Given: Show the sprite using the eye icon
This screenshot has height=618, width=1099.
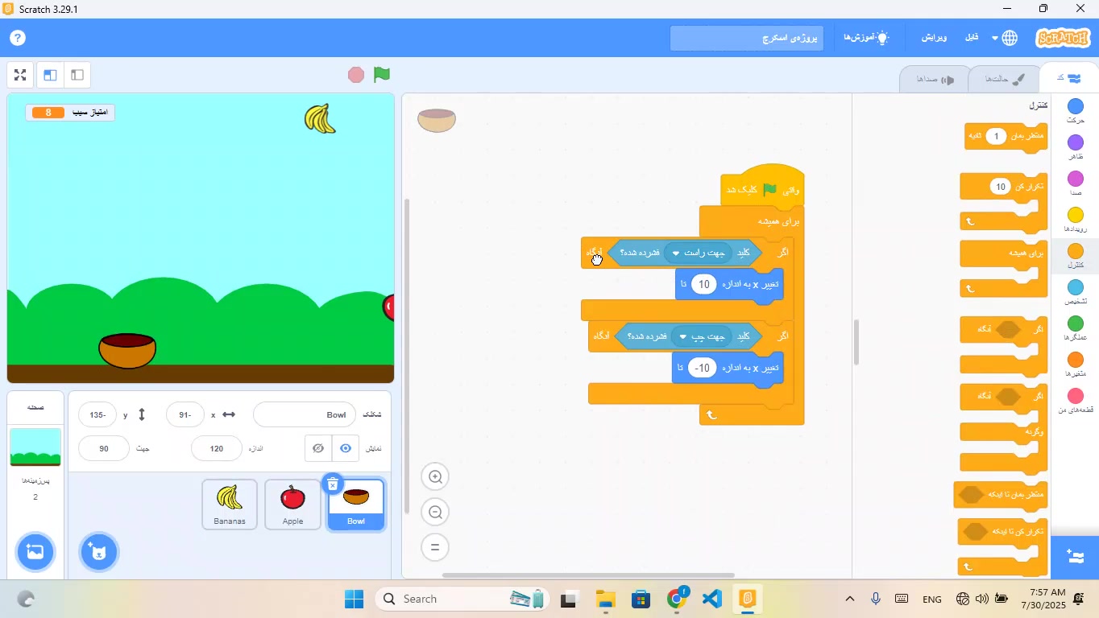Looking at the screenshot, I should tap(346, 448).
